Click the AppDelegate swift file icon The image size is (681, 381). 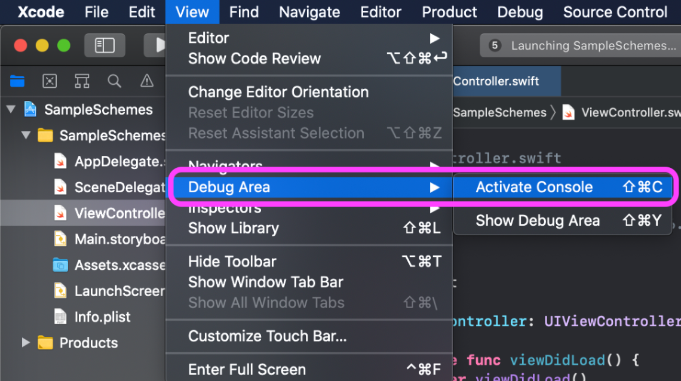(x=60, y=161)
